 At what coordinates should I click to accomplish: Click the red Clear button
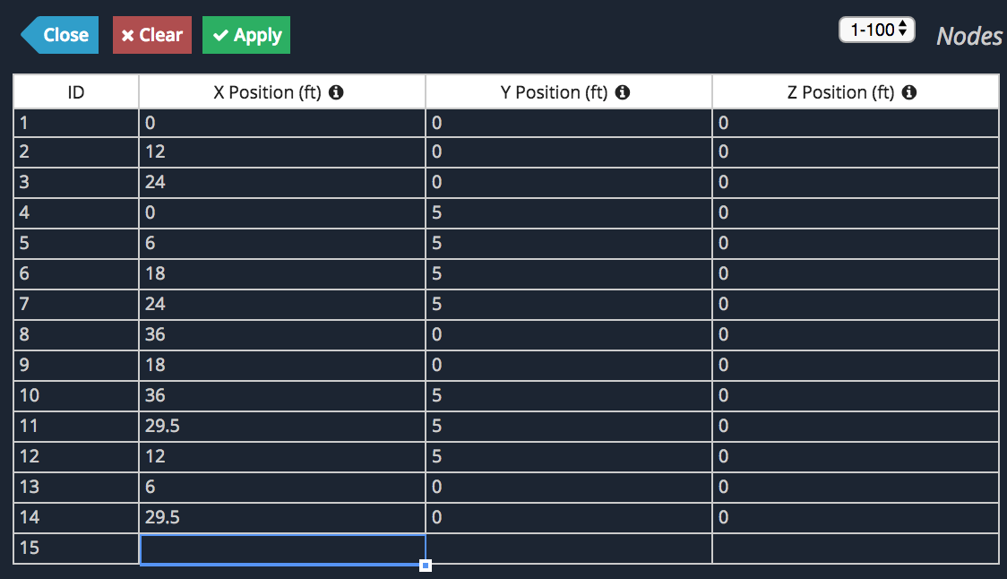(x=152, y=35)
